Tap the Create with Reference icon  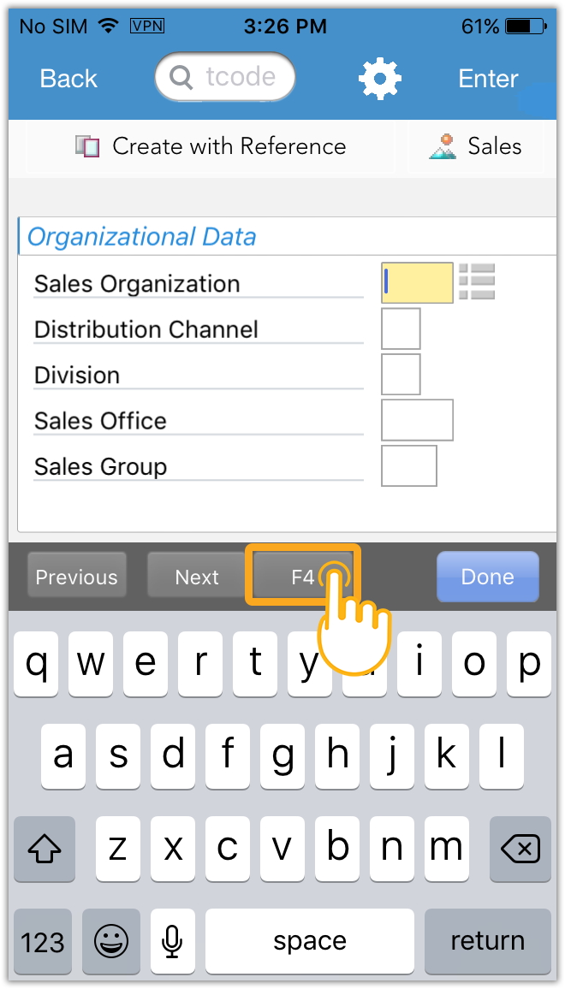[87, 146]
